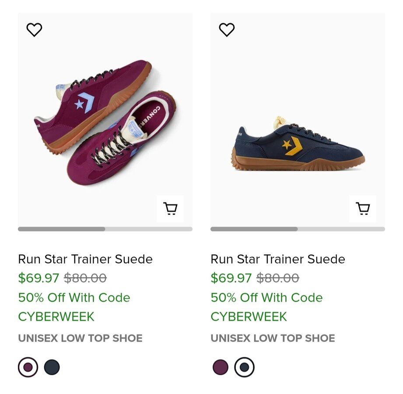Click left product's CYBERWEEK promo code
Viewport: 403px width, 394px height.
[56, 317]
